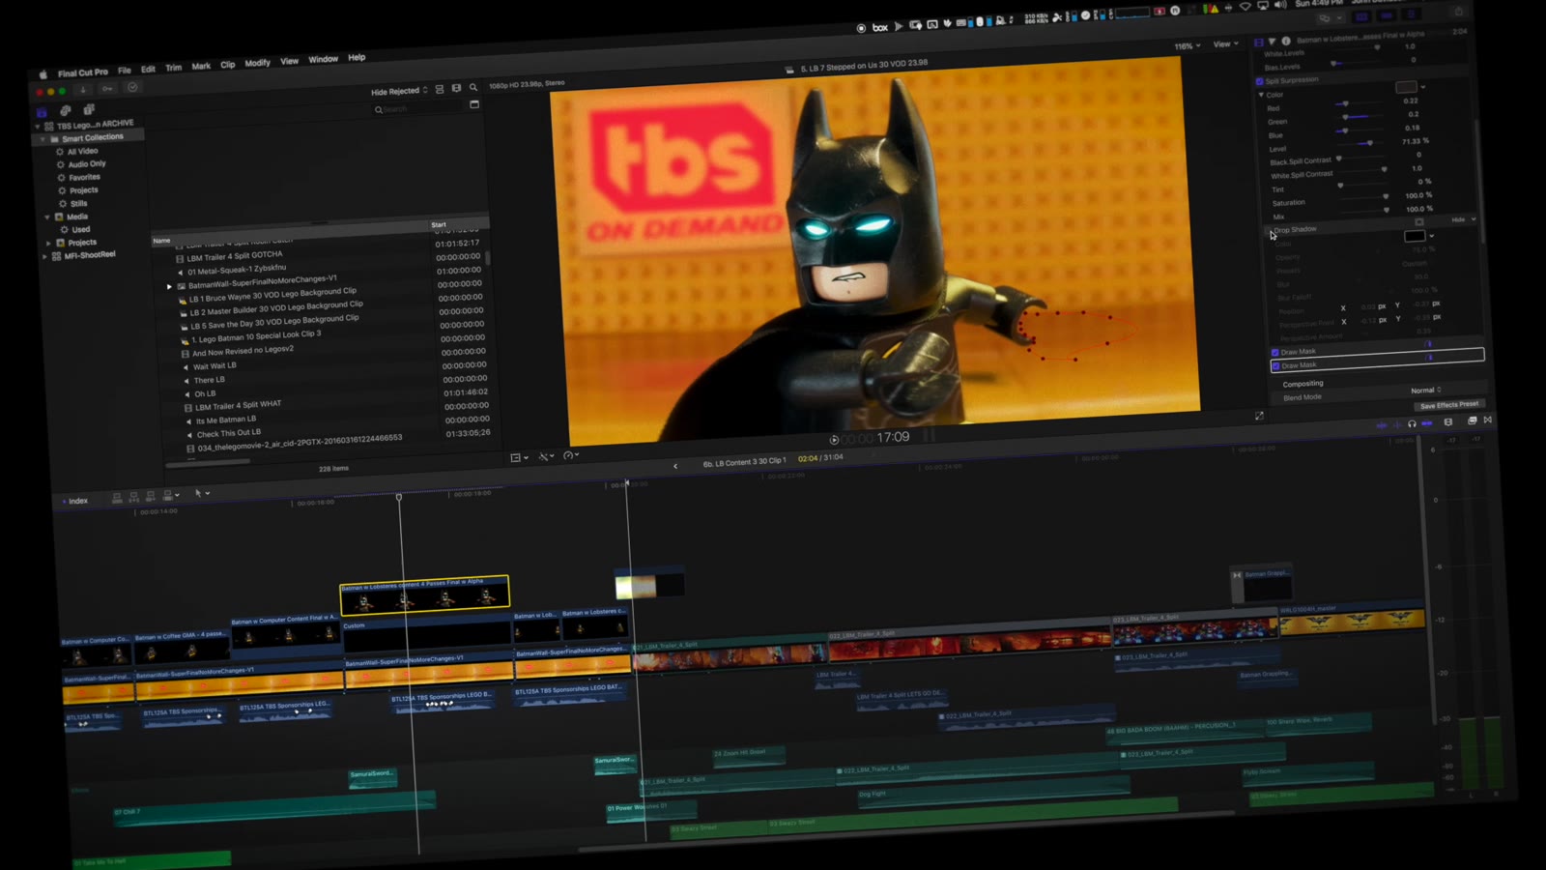Open the Blend Mode Normal dropdown

(x=1426, y=391)
